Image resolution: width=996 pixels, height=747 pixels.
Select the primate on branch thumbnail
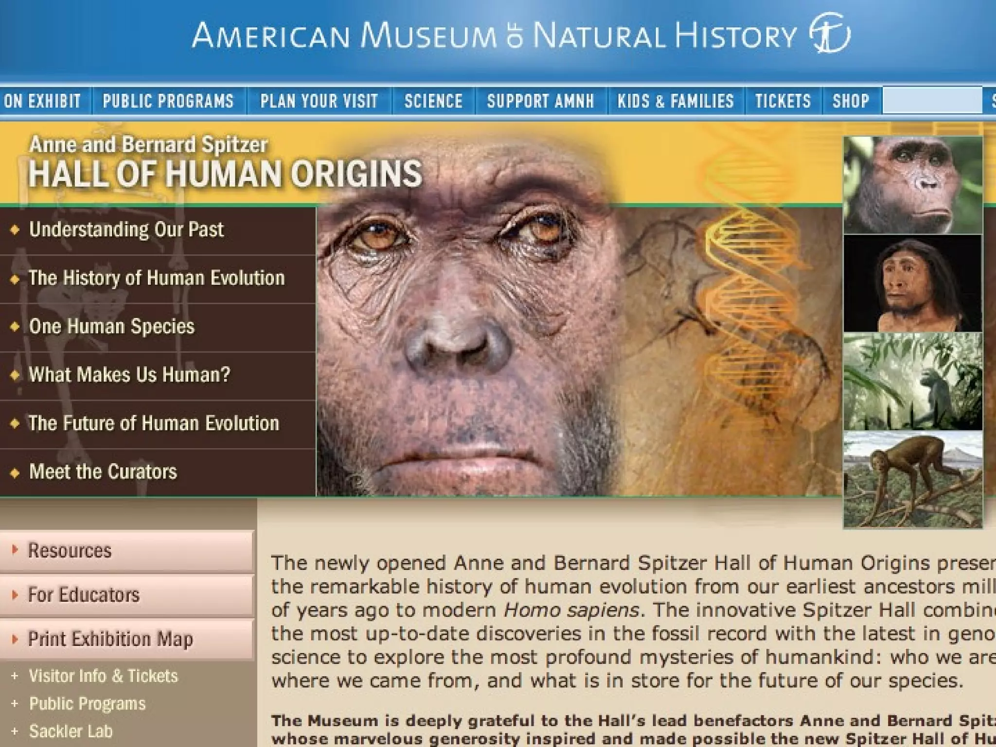913,480
